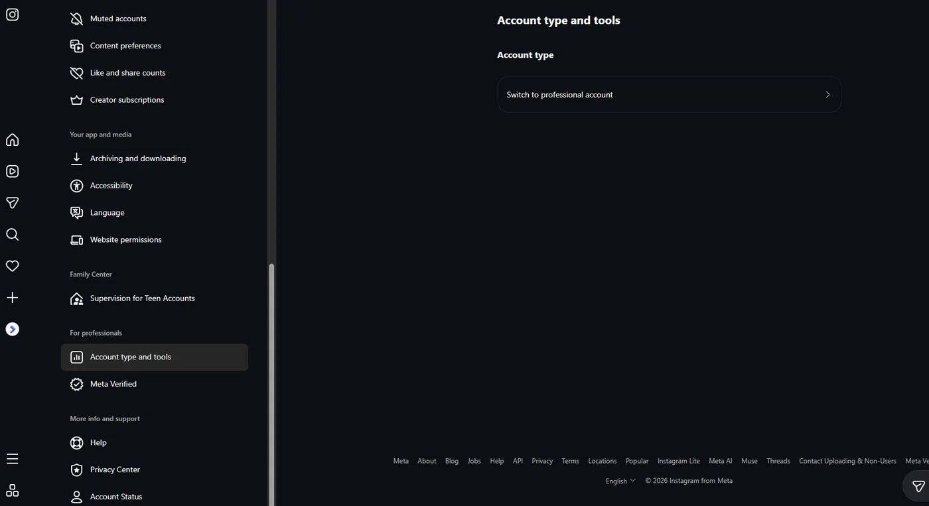This screenshot has height=506, width=929.
Task: Click the floating messages button icon
Action: pyautogui.click(x=918, y=487)
